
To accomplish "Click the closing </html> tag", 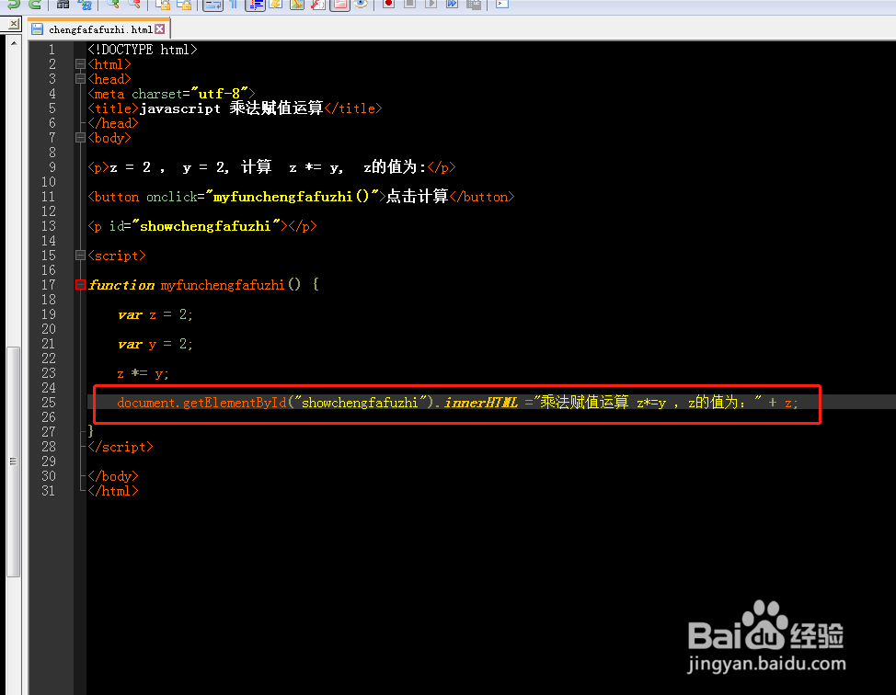I will coord(113,491).
